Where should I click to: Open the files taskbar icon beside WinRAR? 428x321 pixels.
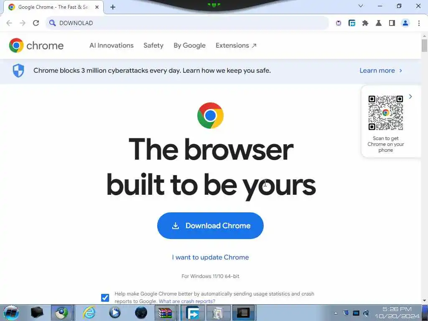pyautogui.click(x=218, y=313)
